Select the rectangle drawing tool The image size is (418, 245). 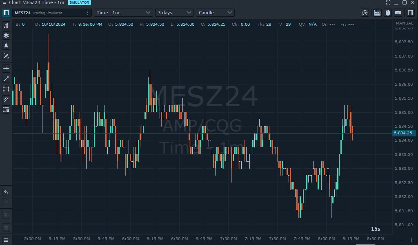6,89
